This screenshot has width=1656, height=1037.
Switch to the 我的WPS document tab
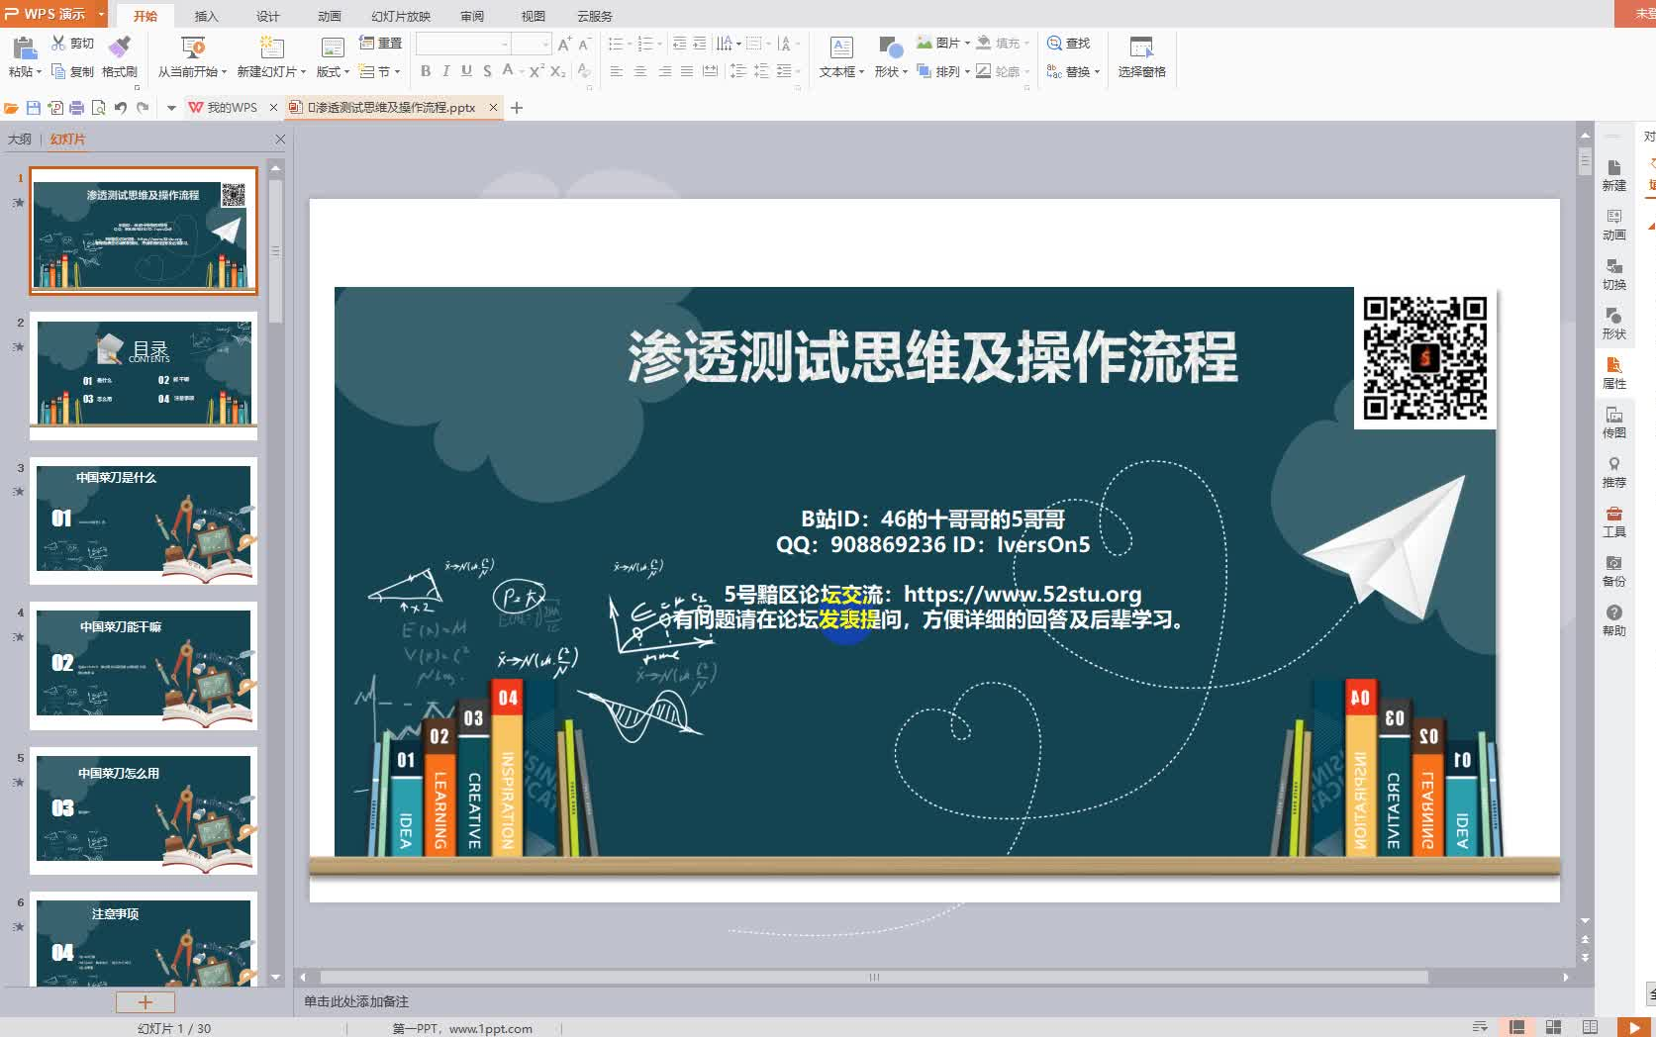click(232, 107)
